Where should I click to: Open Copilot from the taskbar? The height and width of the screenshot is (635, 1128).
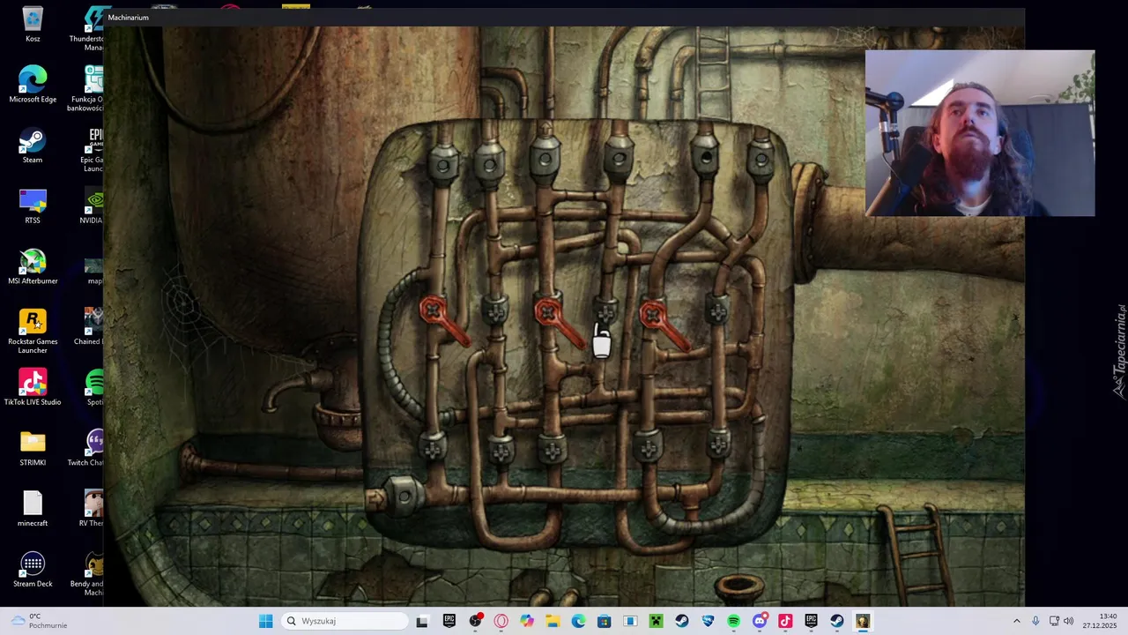526,621
